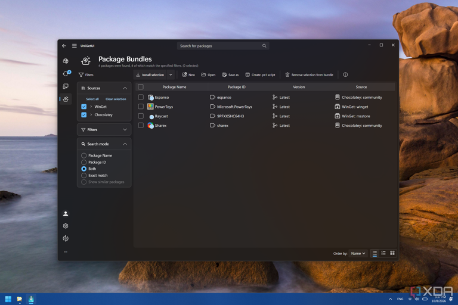
Task: Select the Package Bundles sidebar icon
Action: pos(66,99)
